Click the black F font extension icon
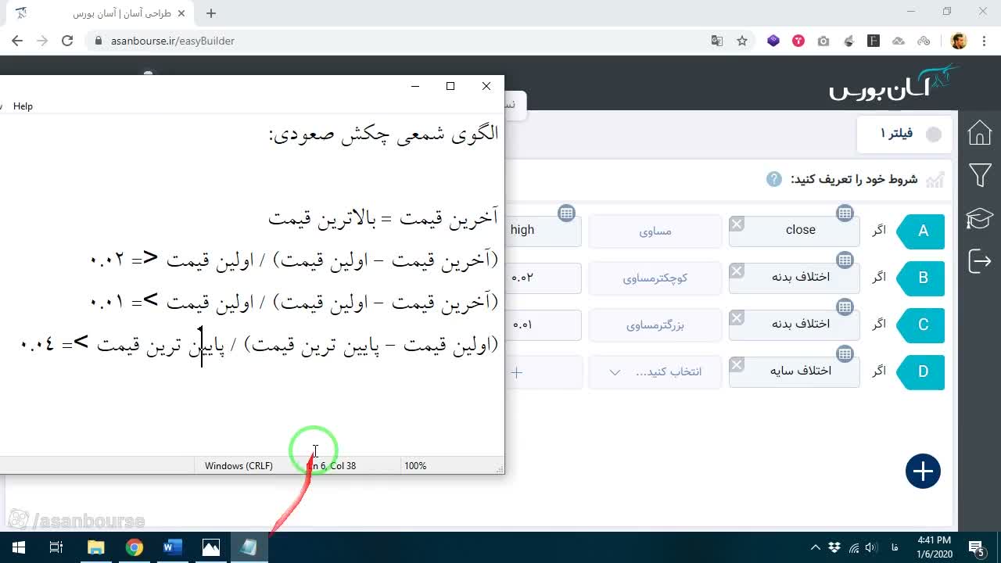Image resolution: width=1001 pixels, height=563 pixels. click(x=874, y=41)
